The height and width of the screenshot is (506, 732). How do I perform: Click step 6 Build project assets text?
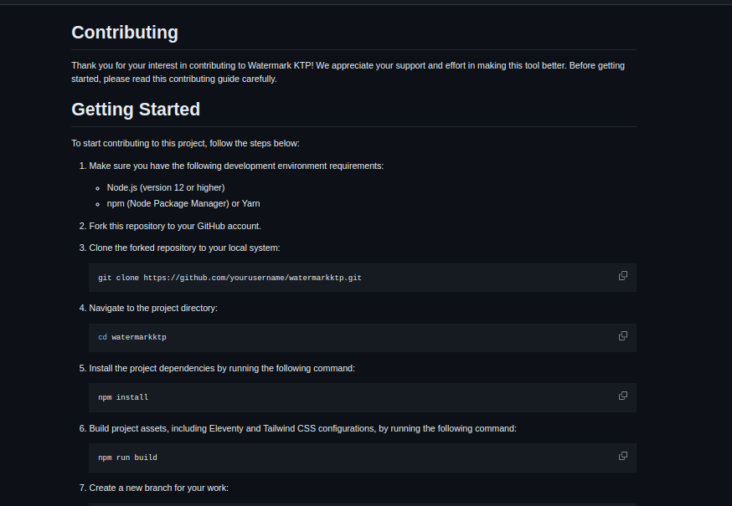[302, 428]
